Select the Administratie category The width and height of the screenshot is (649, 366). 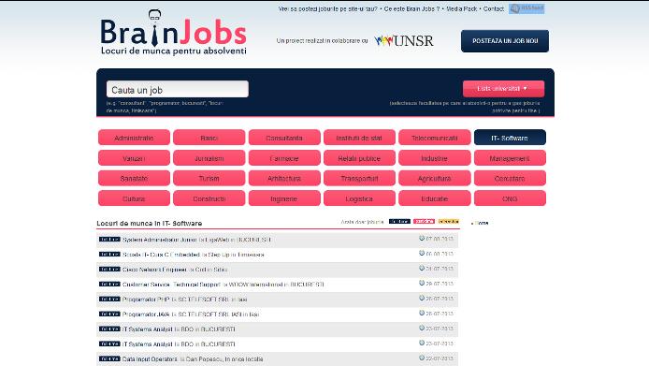(134, 138)
